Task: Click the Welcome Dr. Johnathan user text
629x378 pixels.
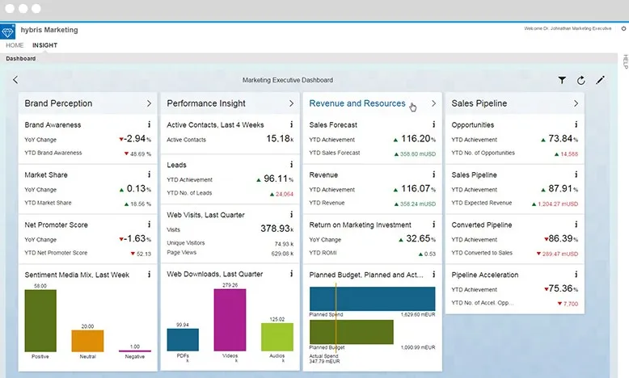Action: pos(568,28)
